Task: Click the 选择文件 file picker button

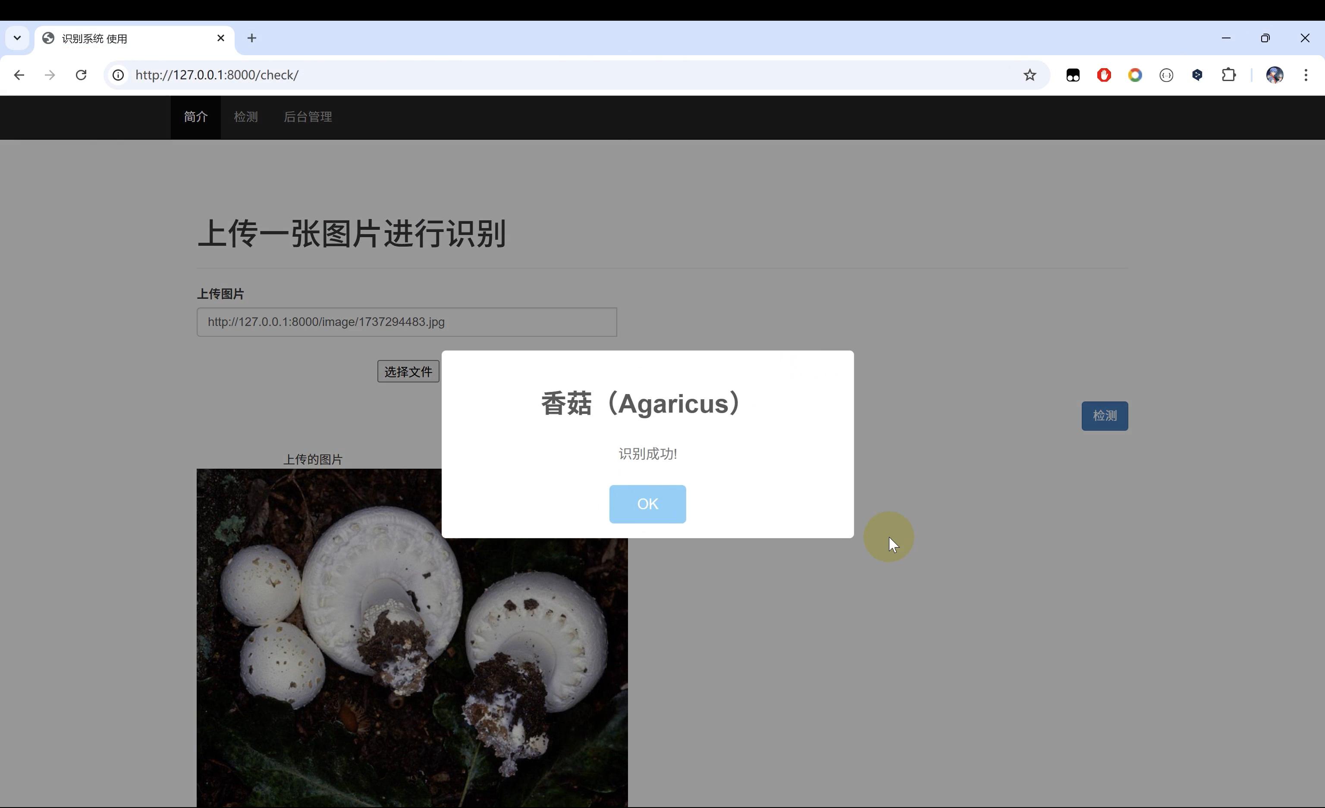Action: point(408,371)
